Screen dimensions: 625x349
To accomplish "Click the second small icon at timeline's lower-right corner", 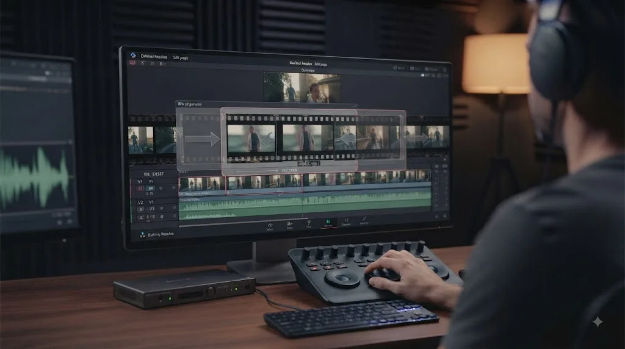I will point(445,216).
